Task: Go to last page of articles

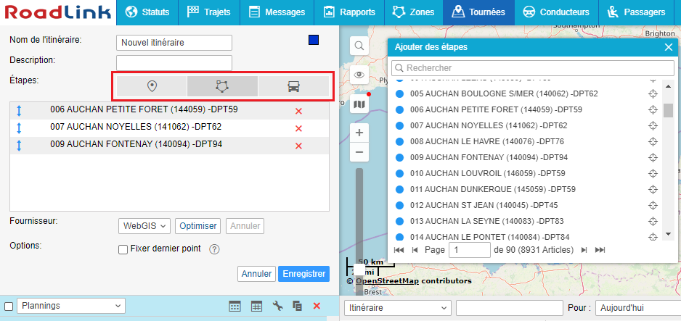Action: (600, 250)
